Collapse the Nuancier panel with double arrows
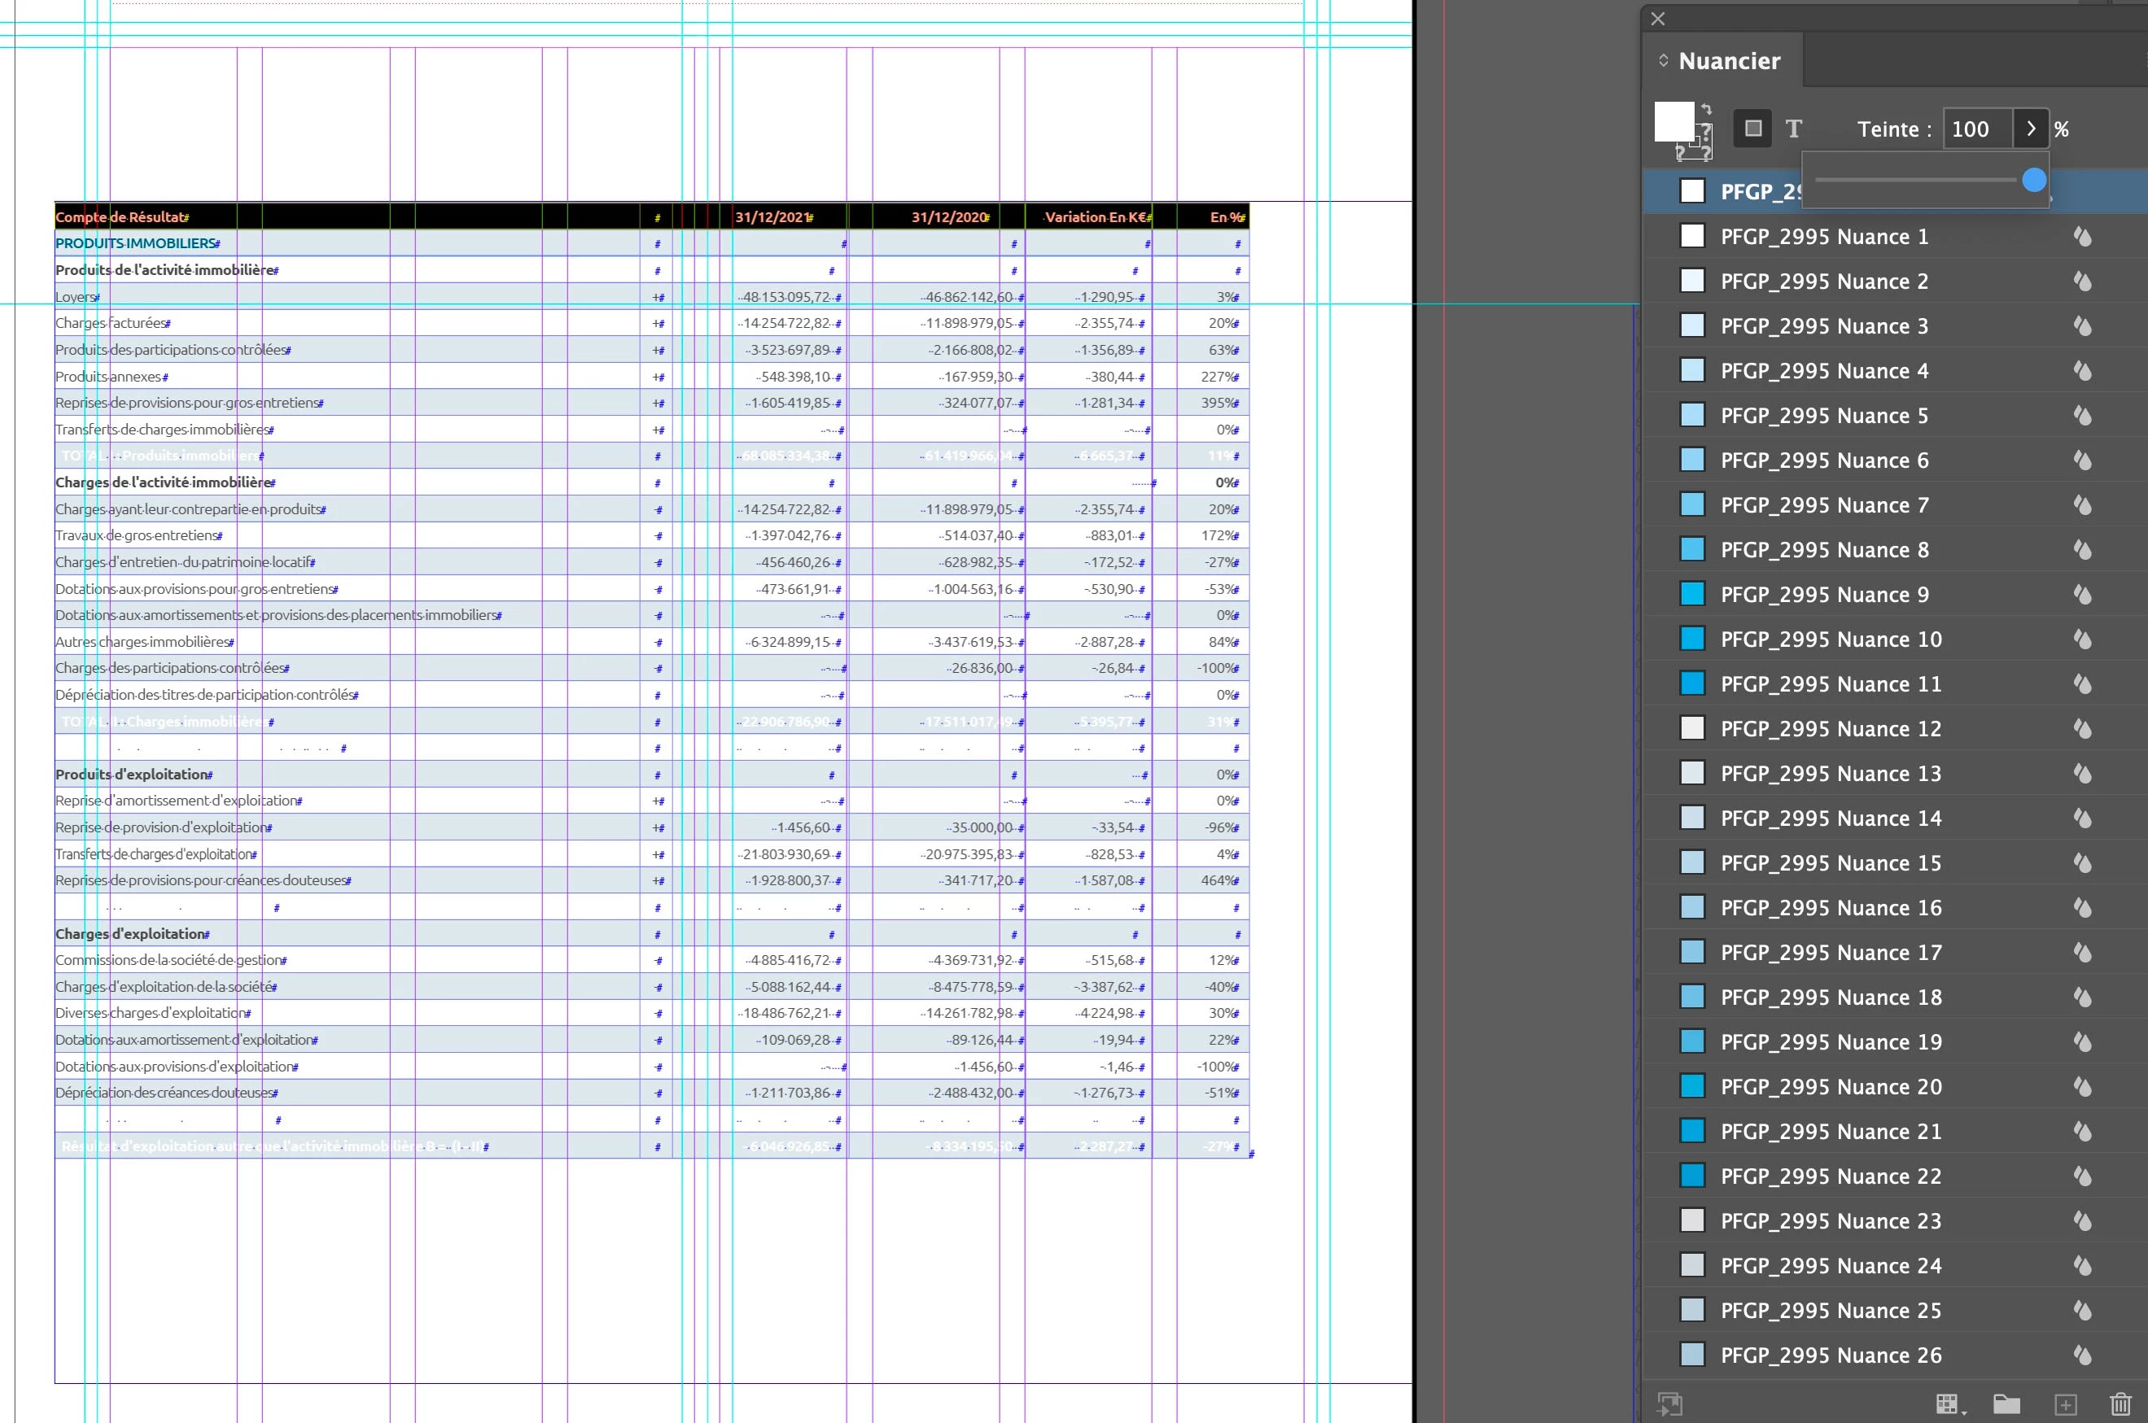The image size is (2148, 1423). tap(1663, 61)
